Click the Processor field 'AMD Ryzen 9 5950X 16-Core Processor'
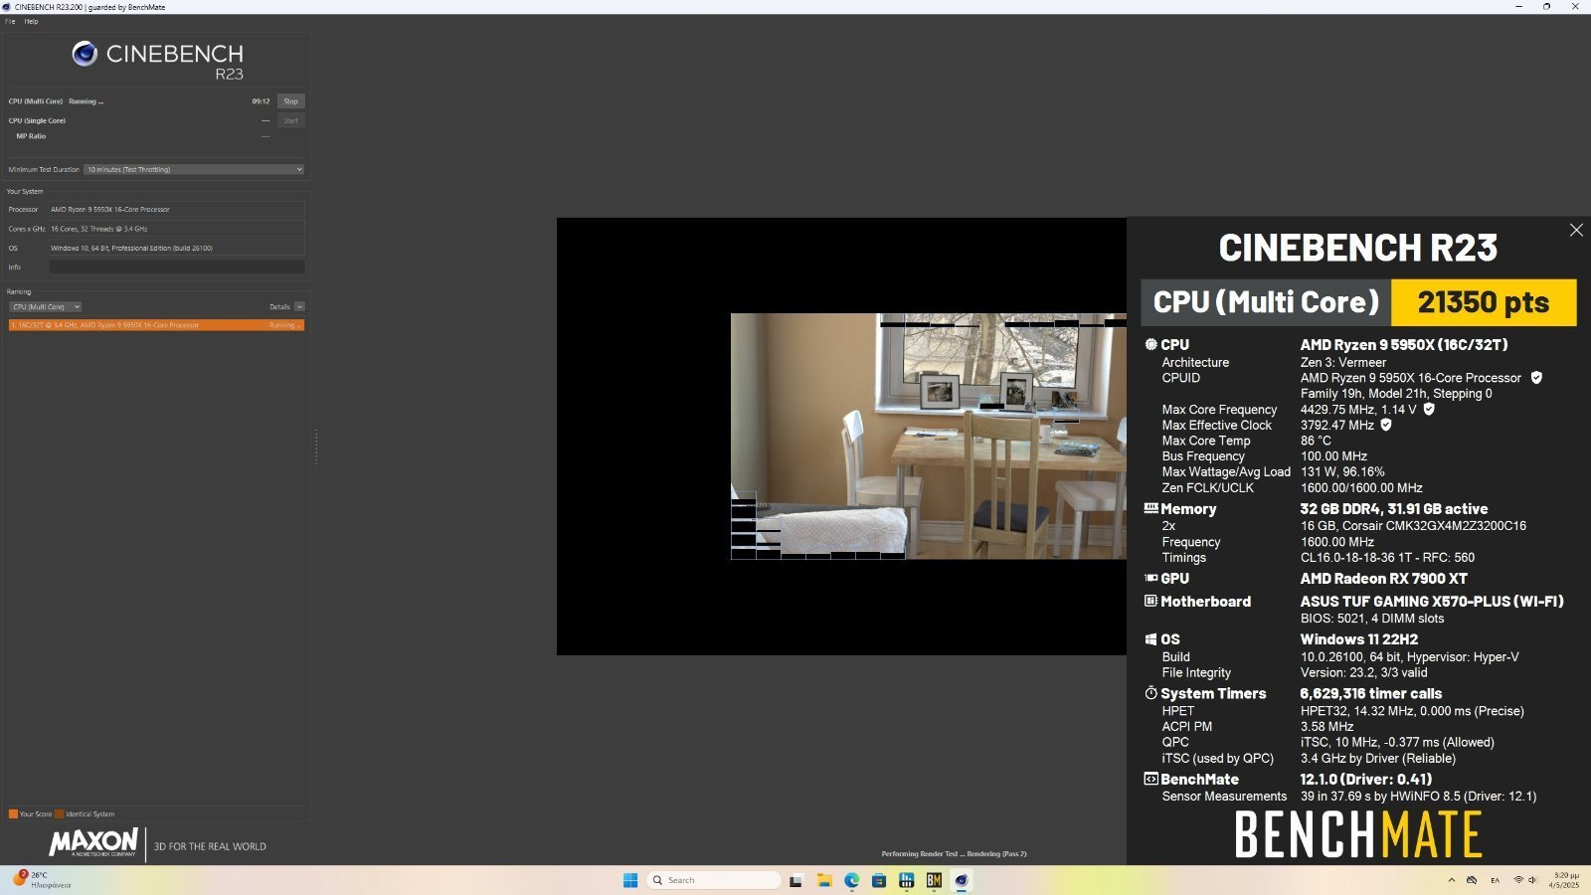This screenshot has height=895, width=1591. click(177, 209)
